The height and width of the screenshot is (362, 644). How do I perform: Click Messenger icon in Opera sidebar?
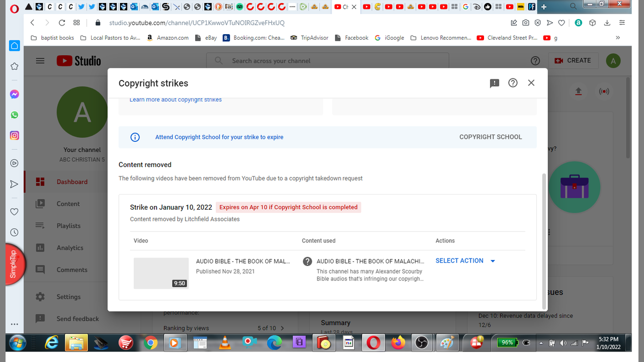point(15,94)
